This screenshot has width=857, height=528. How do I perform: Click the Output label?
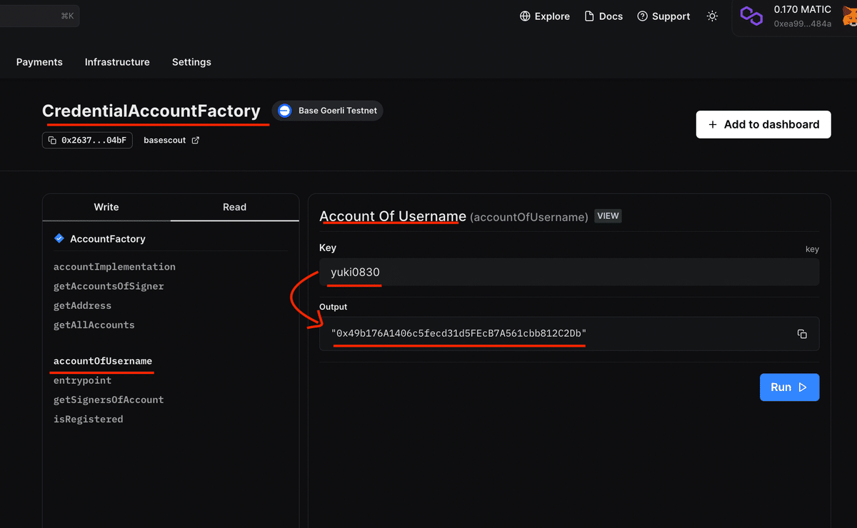[334, 307]
